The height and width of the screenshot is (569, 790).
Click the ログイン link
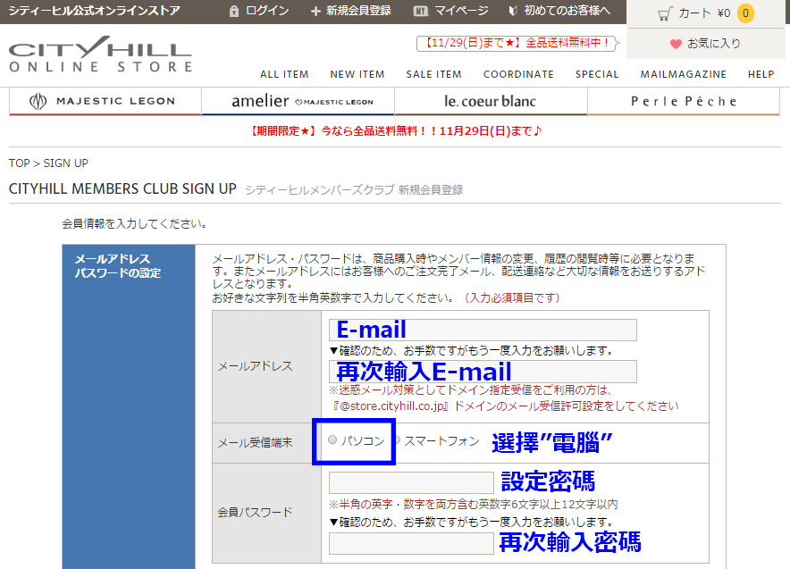267,11
